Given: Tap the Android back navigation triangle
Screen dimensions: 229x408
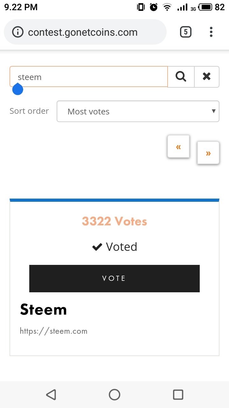Looking at the screenshot, I should (51, 395).
